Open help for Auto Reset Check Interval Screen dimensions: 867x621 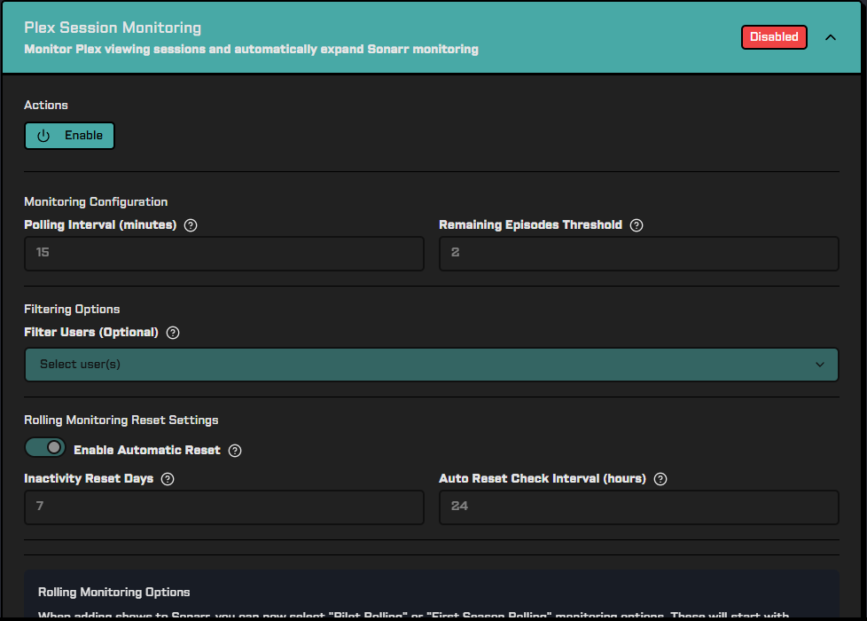(660, 479)
